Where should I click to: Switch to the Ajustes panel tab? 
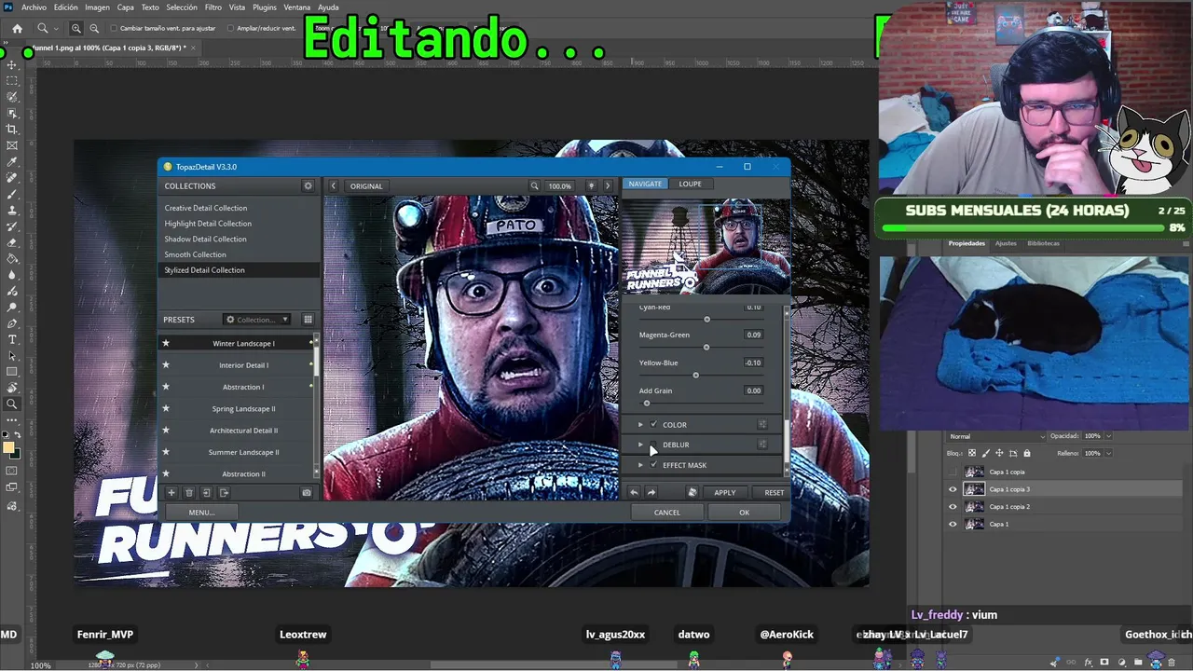1006,243
